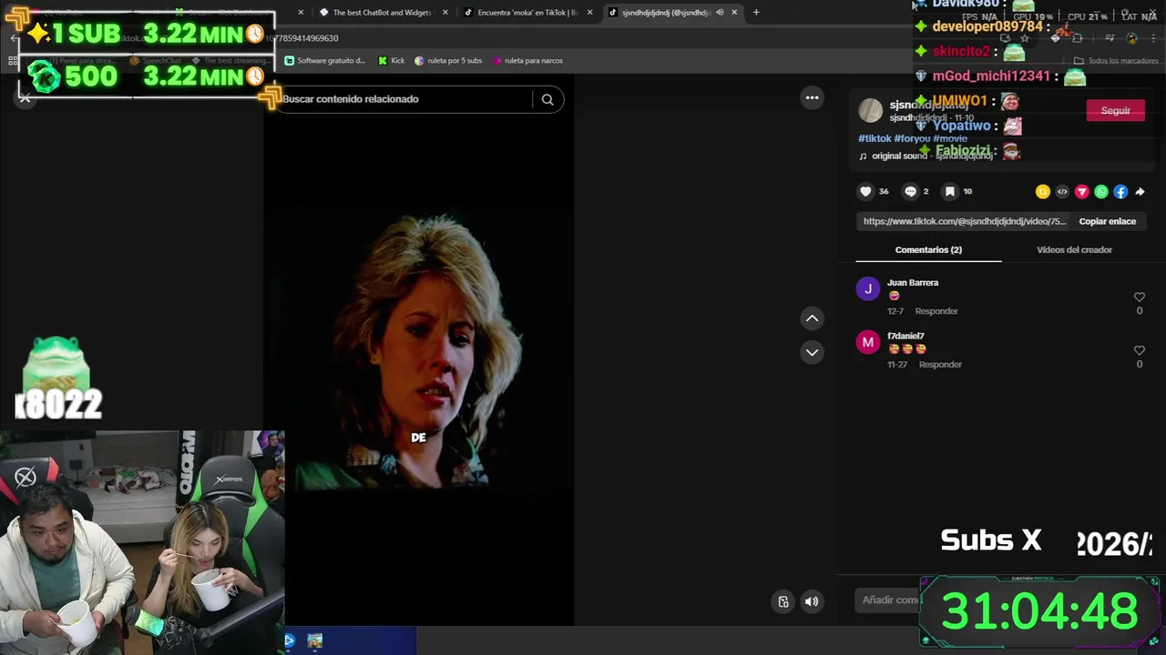
Task: Follow the creator with Seguir button
Action: pos(1116,110)
